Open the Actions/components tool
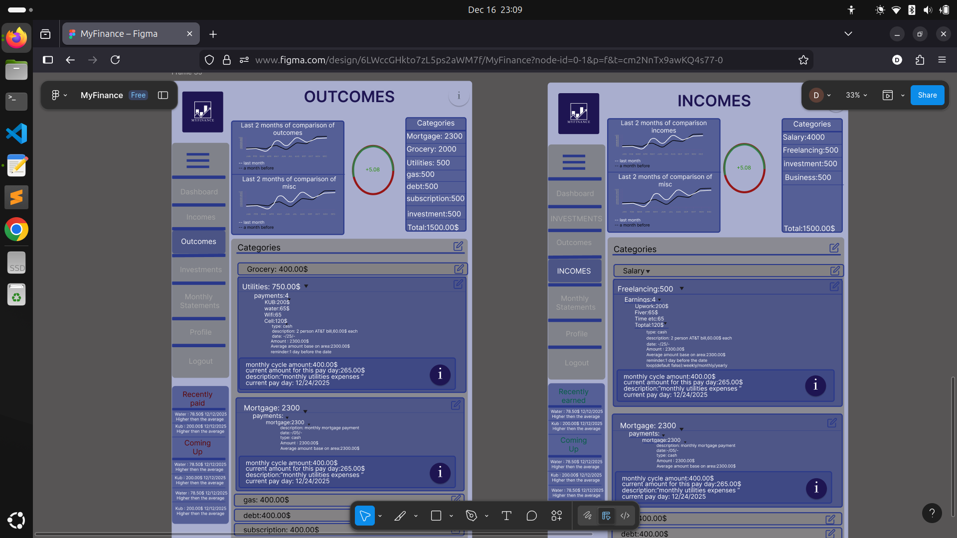Screen dimensions: 957x538 point(557,516)
